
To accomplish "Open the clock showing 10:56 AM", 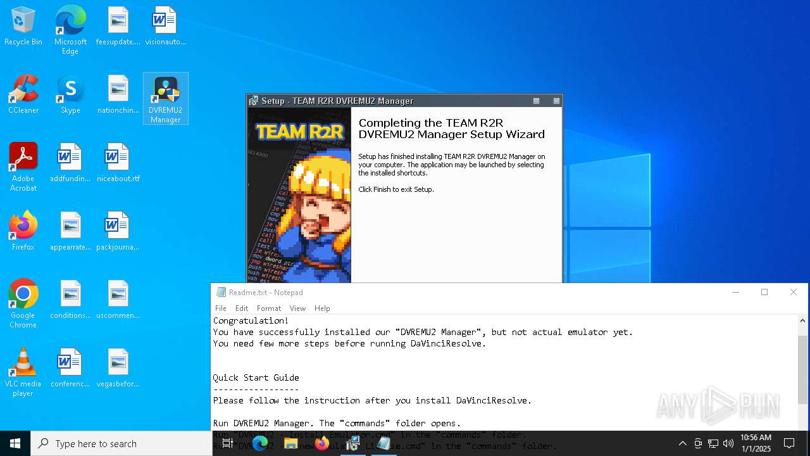I will click(756, 443).
